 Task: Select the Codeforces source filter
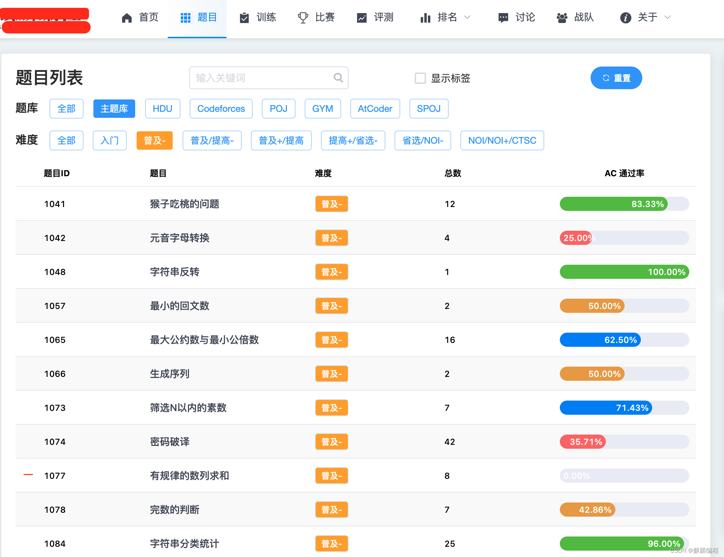coord(221,109)
